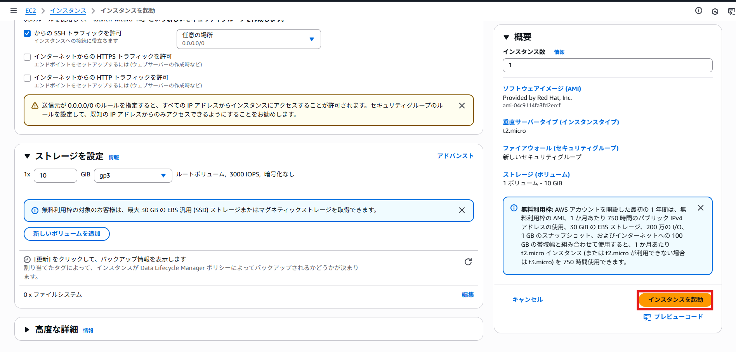Screen dimensions: 736x352
Task: Refresh the backup information
Action: pyautogui.click(x=468, y=262)
